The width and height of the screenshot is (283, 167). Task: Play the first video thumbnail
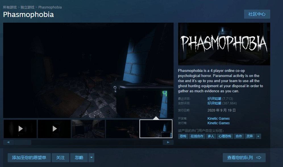pyautogui.click(x=20, y=129)
